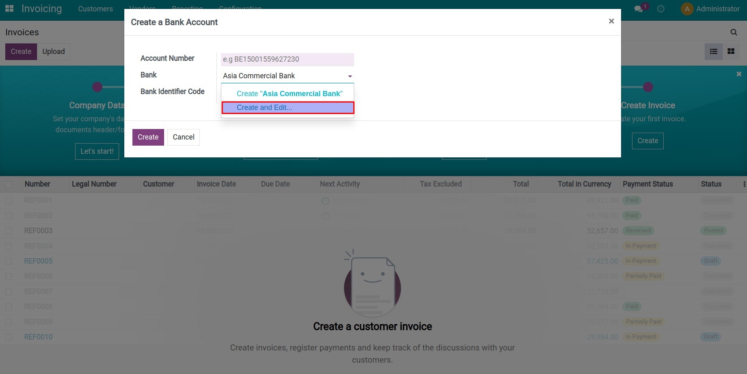The width and height of the screenshot is (747, 374).
Task: Select Create Asia Commercial Bank option
Action: [289, 93]
